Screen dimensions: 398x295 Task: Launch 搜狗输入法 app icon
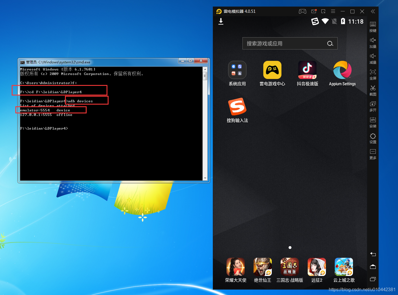[x=237, y=107]
